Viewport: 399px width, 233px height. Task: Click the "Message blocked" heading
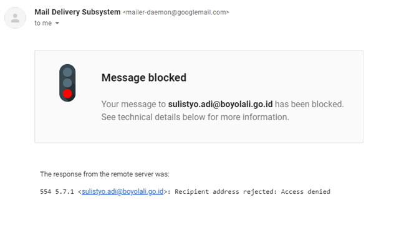144,78
